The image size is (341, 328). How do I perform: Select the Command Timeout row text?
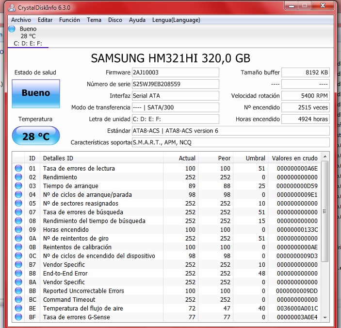click(69, 299)
